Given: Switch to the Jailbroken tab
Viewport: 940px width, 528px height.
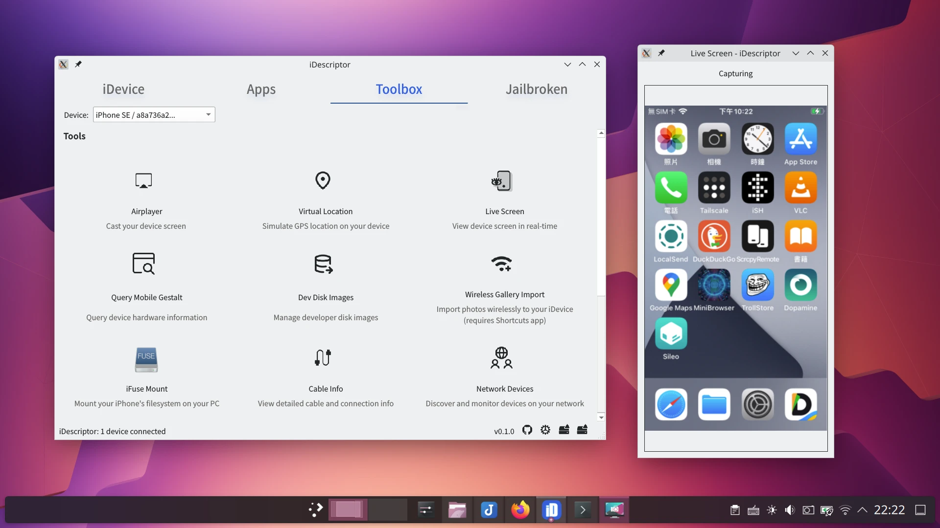Looking at the screenshot, I should tap(537, 89).
